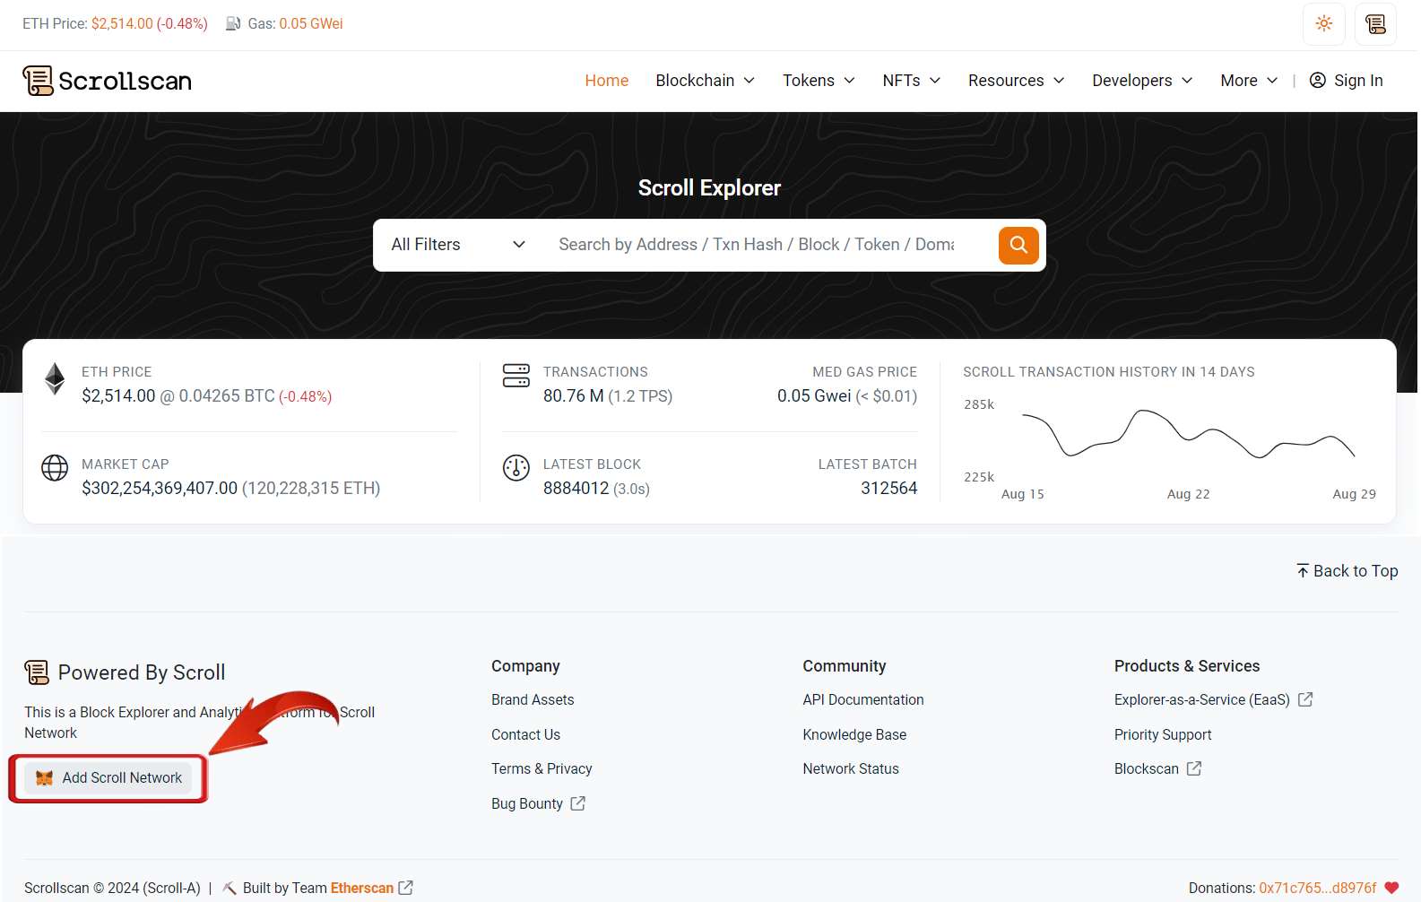Click the user avatar icon beside Sign In
The width and height of the screenshot is (1421, 902).
coord(1318,81)
